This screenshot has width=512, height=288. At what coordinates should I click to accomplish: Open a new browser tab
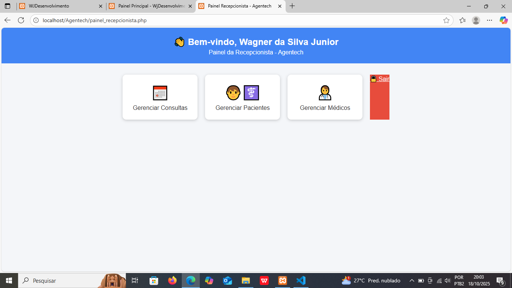pyautogui.click(x=292, y=6)
